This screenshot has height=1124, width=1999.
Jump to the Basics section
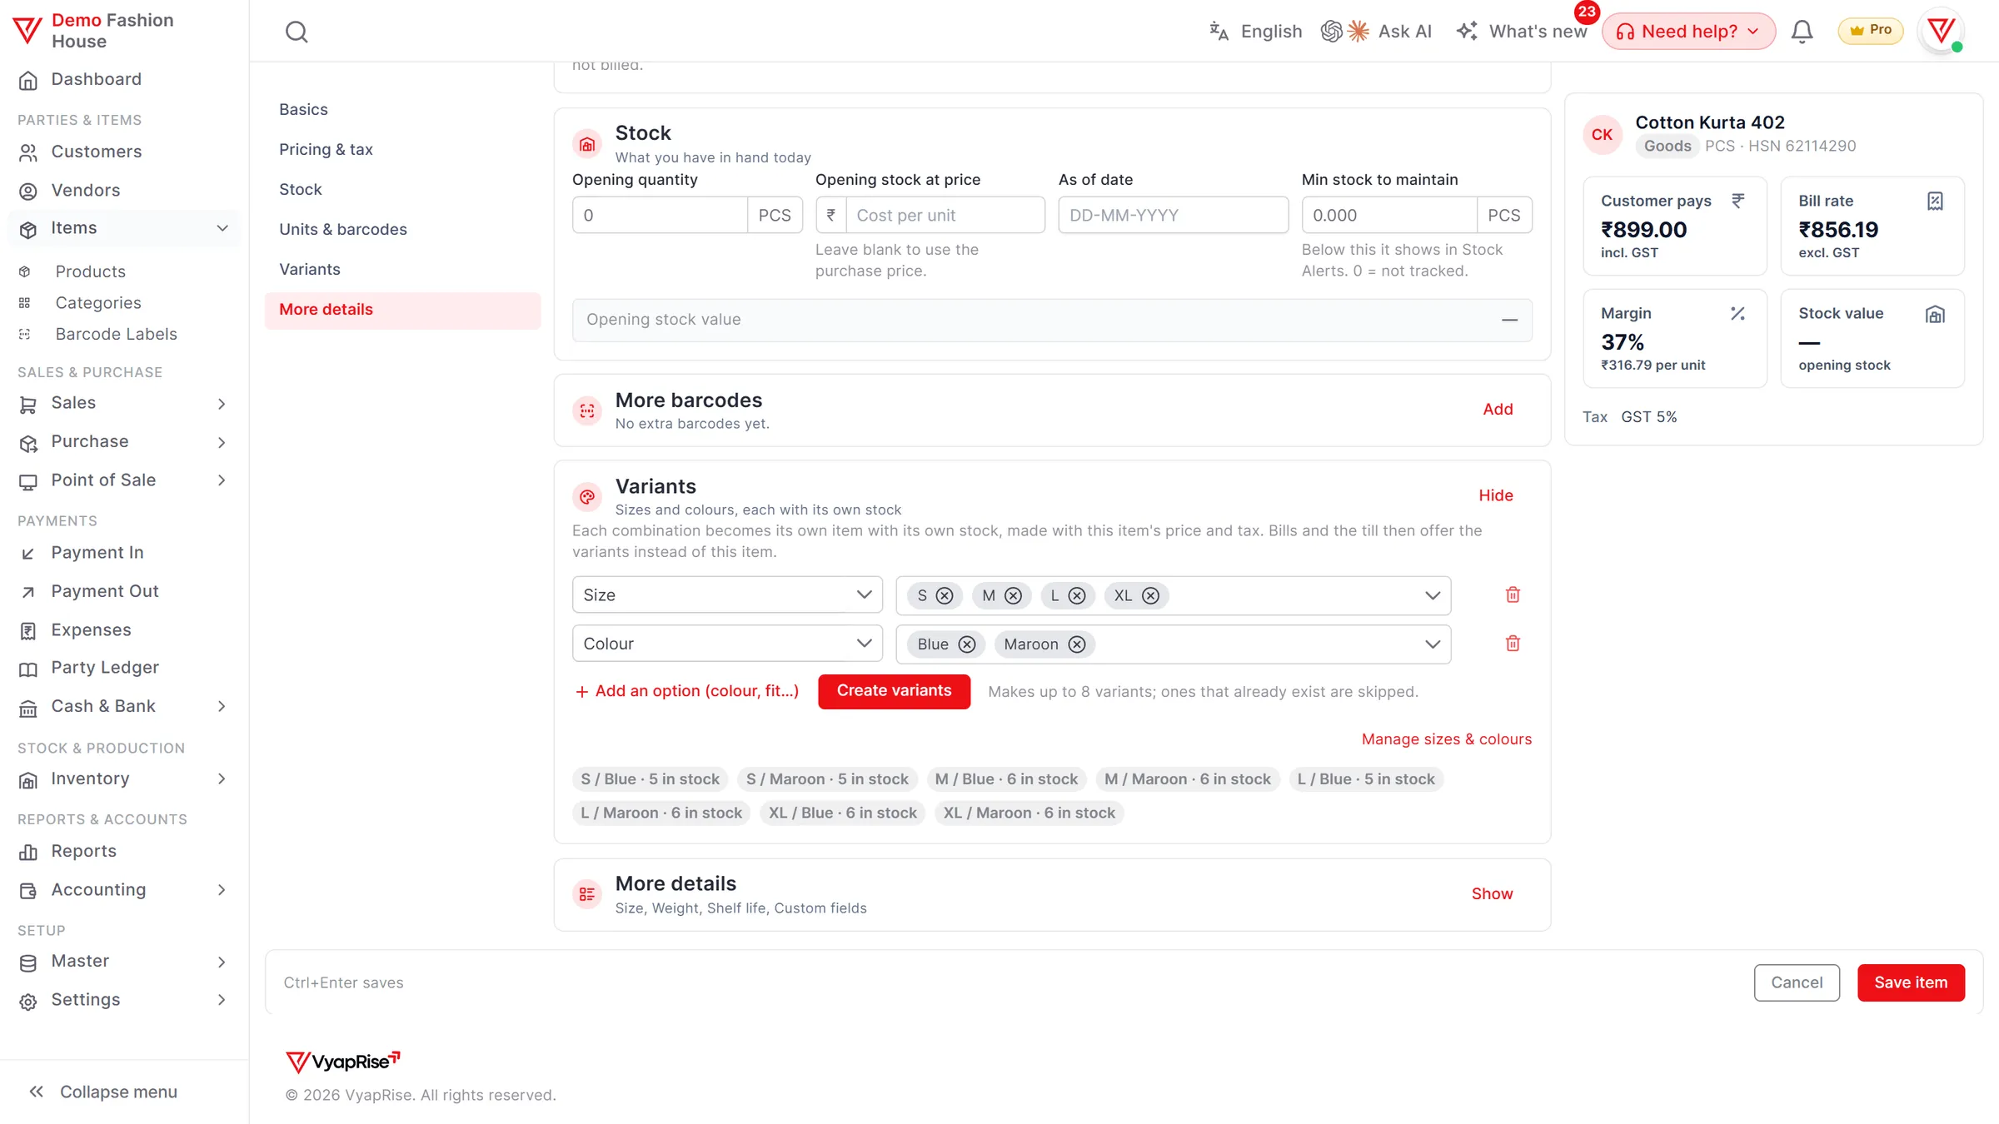tap(303, 109)
